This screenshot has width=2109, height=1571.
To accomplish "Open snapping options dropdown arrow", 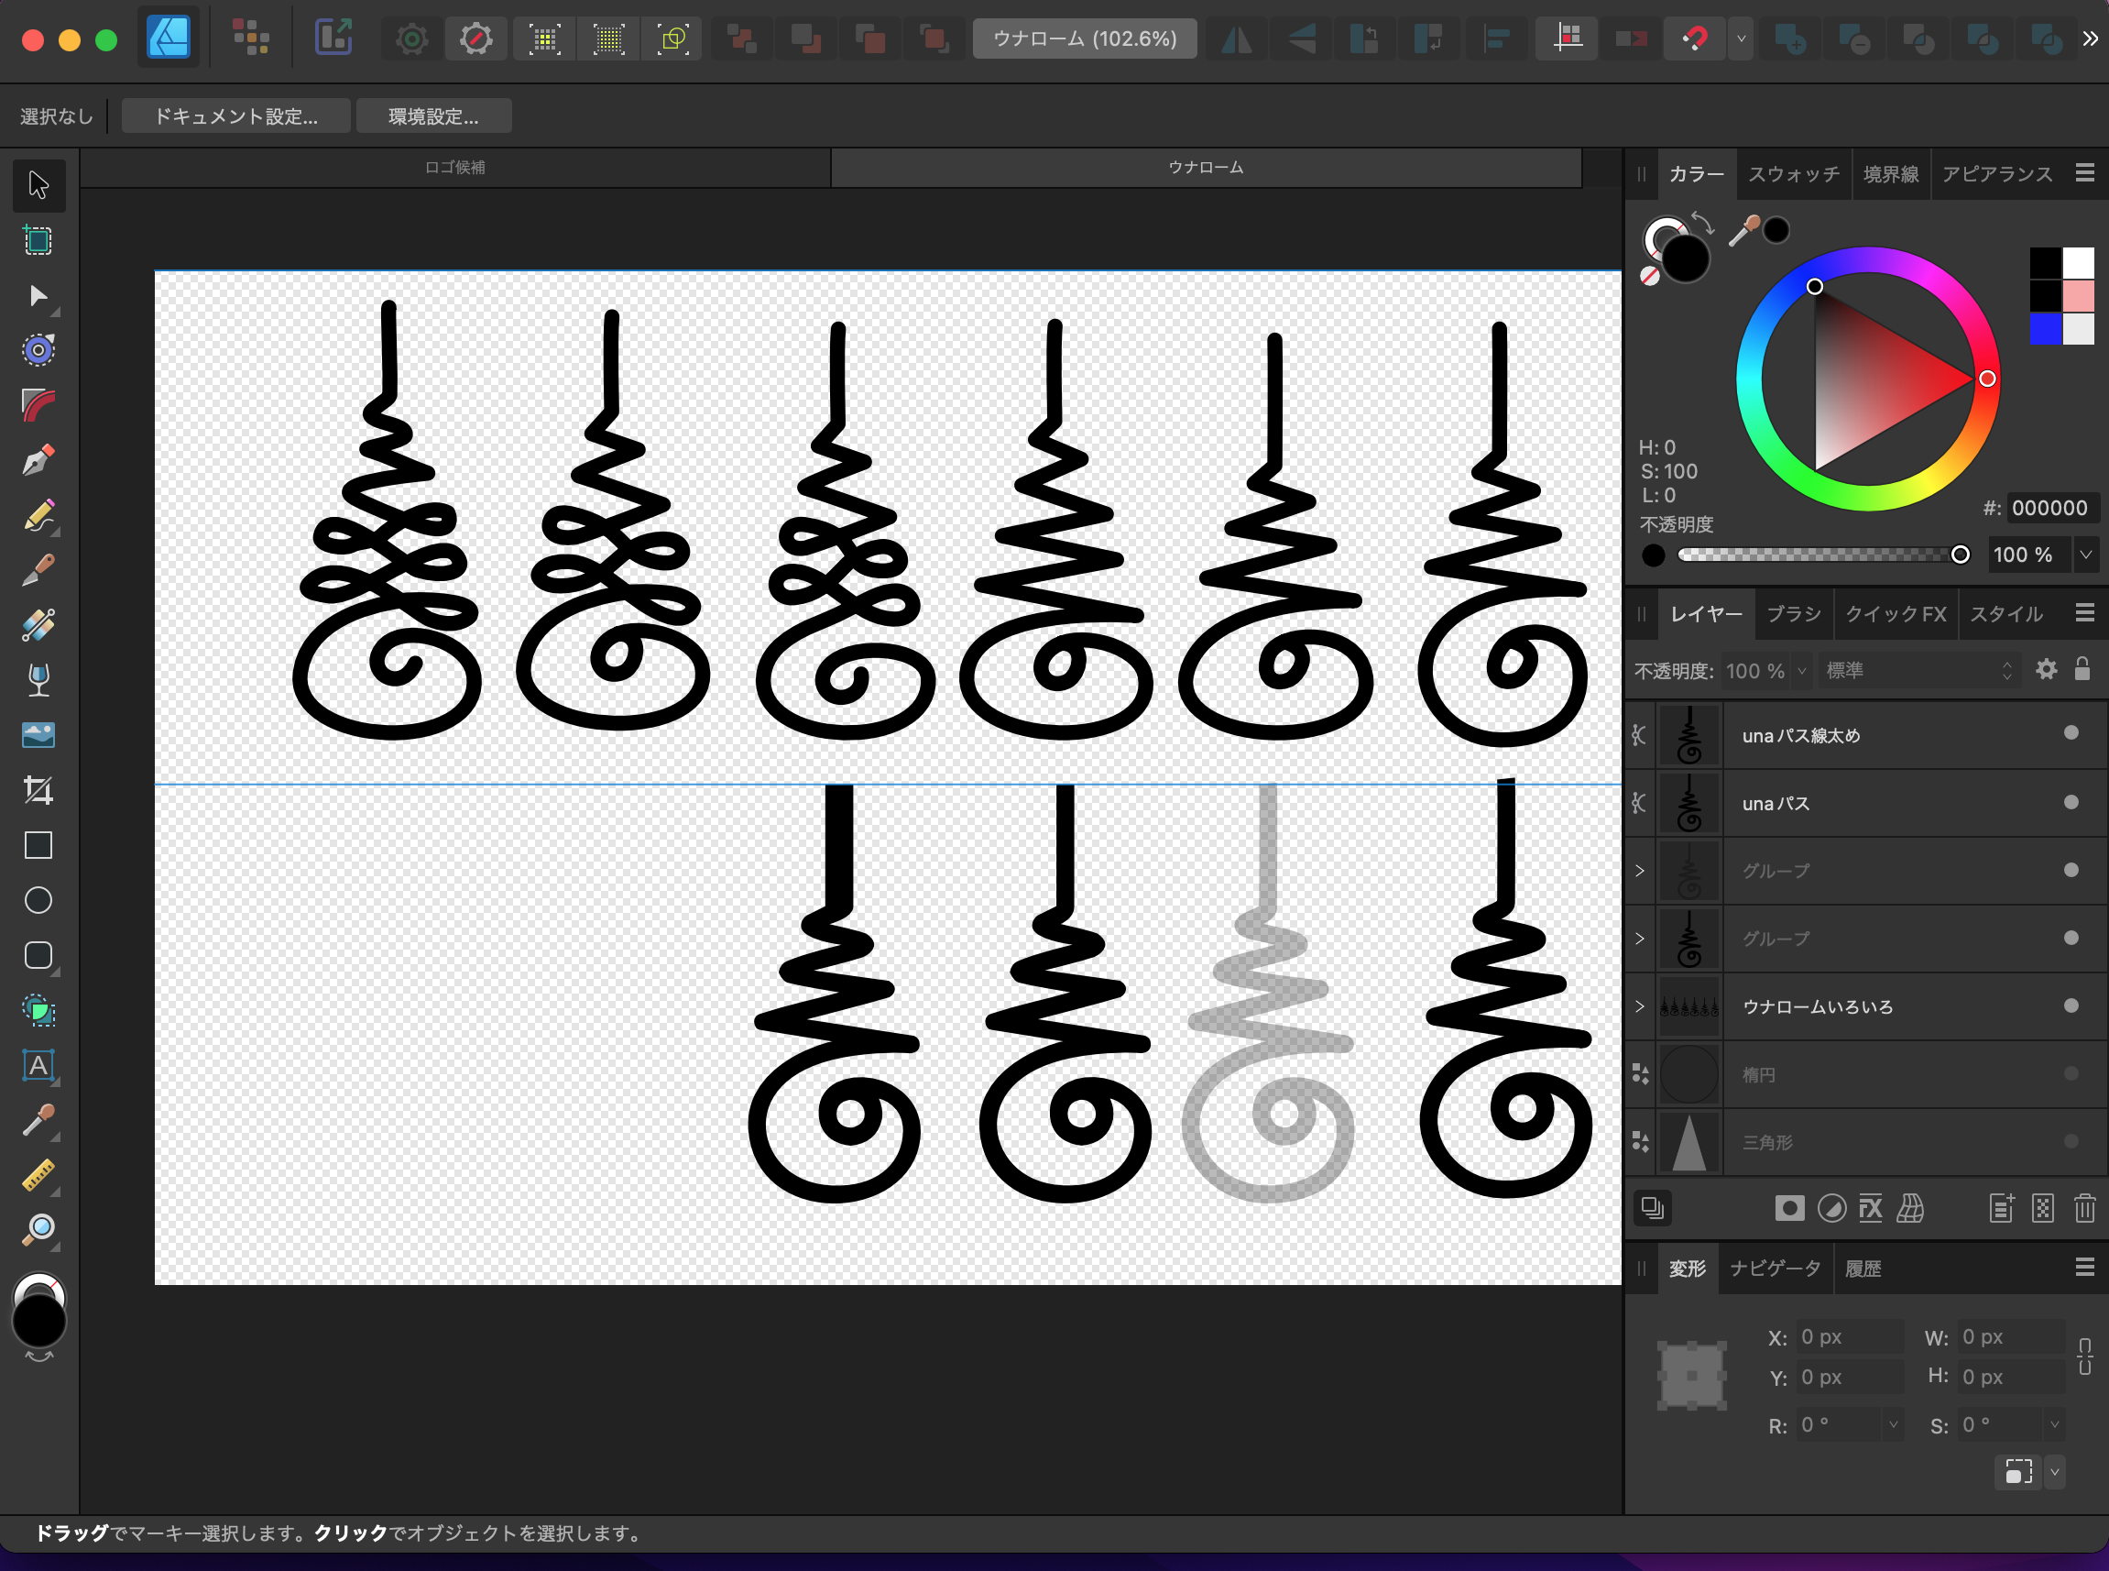I will pyautogui.click(x=1742, y=39).
